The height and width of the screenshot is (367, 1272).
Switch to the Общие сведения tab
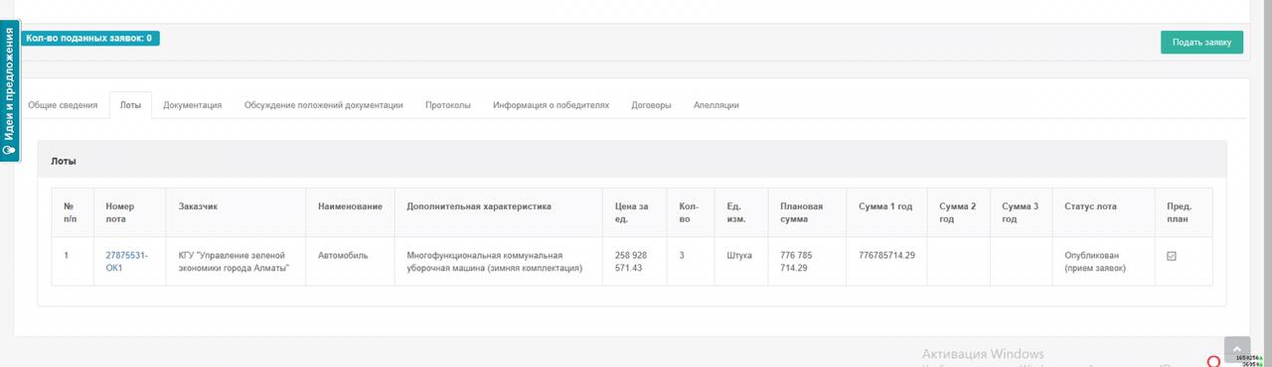[63, 105]
